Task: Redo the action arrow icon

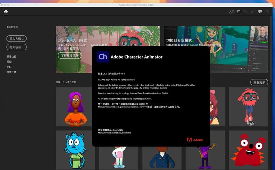Action: pos(253,12)
